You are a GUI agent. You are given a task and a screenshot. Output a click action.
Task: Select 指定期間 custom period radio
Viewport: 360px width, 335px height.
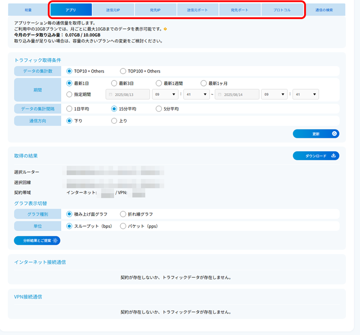[x=70, y=94]
